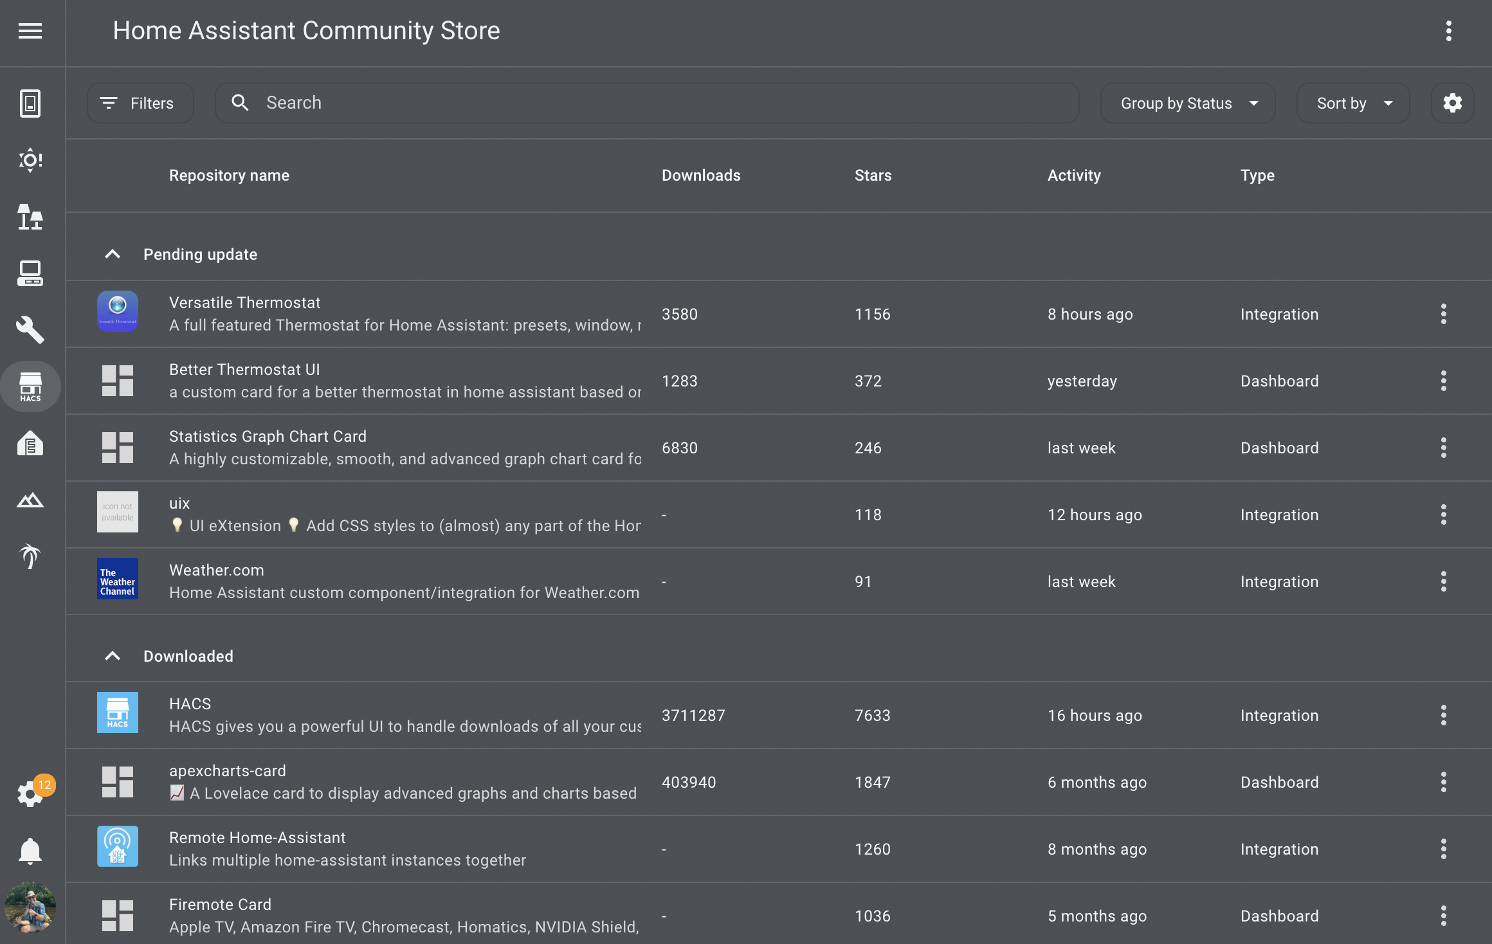Screen dimensions: 1492x944
Task: Click the '8 hours ago' activity cell
Action: (x=1090, y=314)
